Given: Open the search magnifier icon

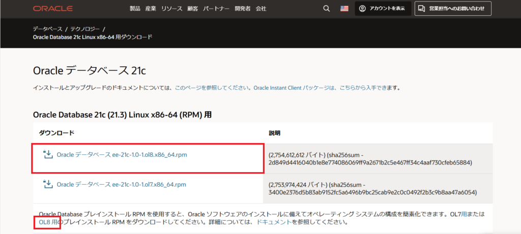Looking at the screenshot, I should (326, 9).
